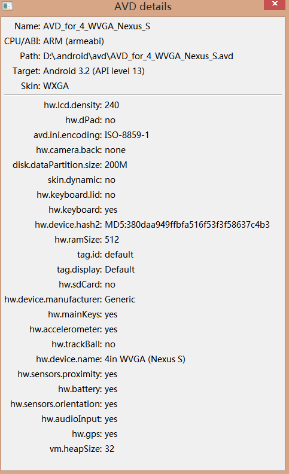The width and height of the screenshot is (289, 474).
Task: Click the tag.display value Default
Action: pyautogui.click(x=120, y=270)
